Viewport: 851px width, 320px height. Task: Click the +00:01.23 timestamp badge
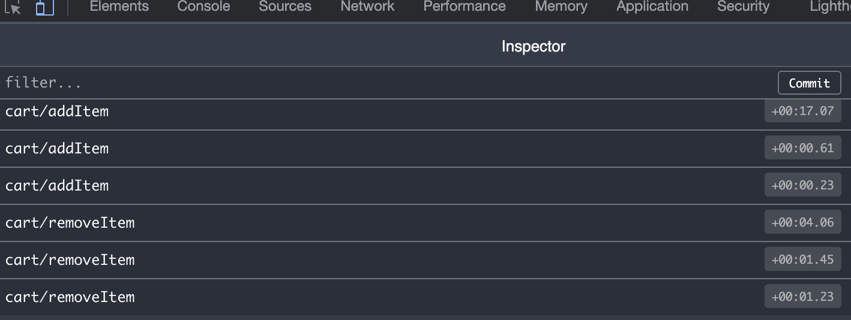[802, 297]
